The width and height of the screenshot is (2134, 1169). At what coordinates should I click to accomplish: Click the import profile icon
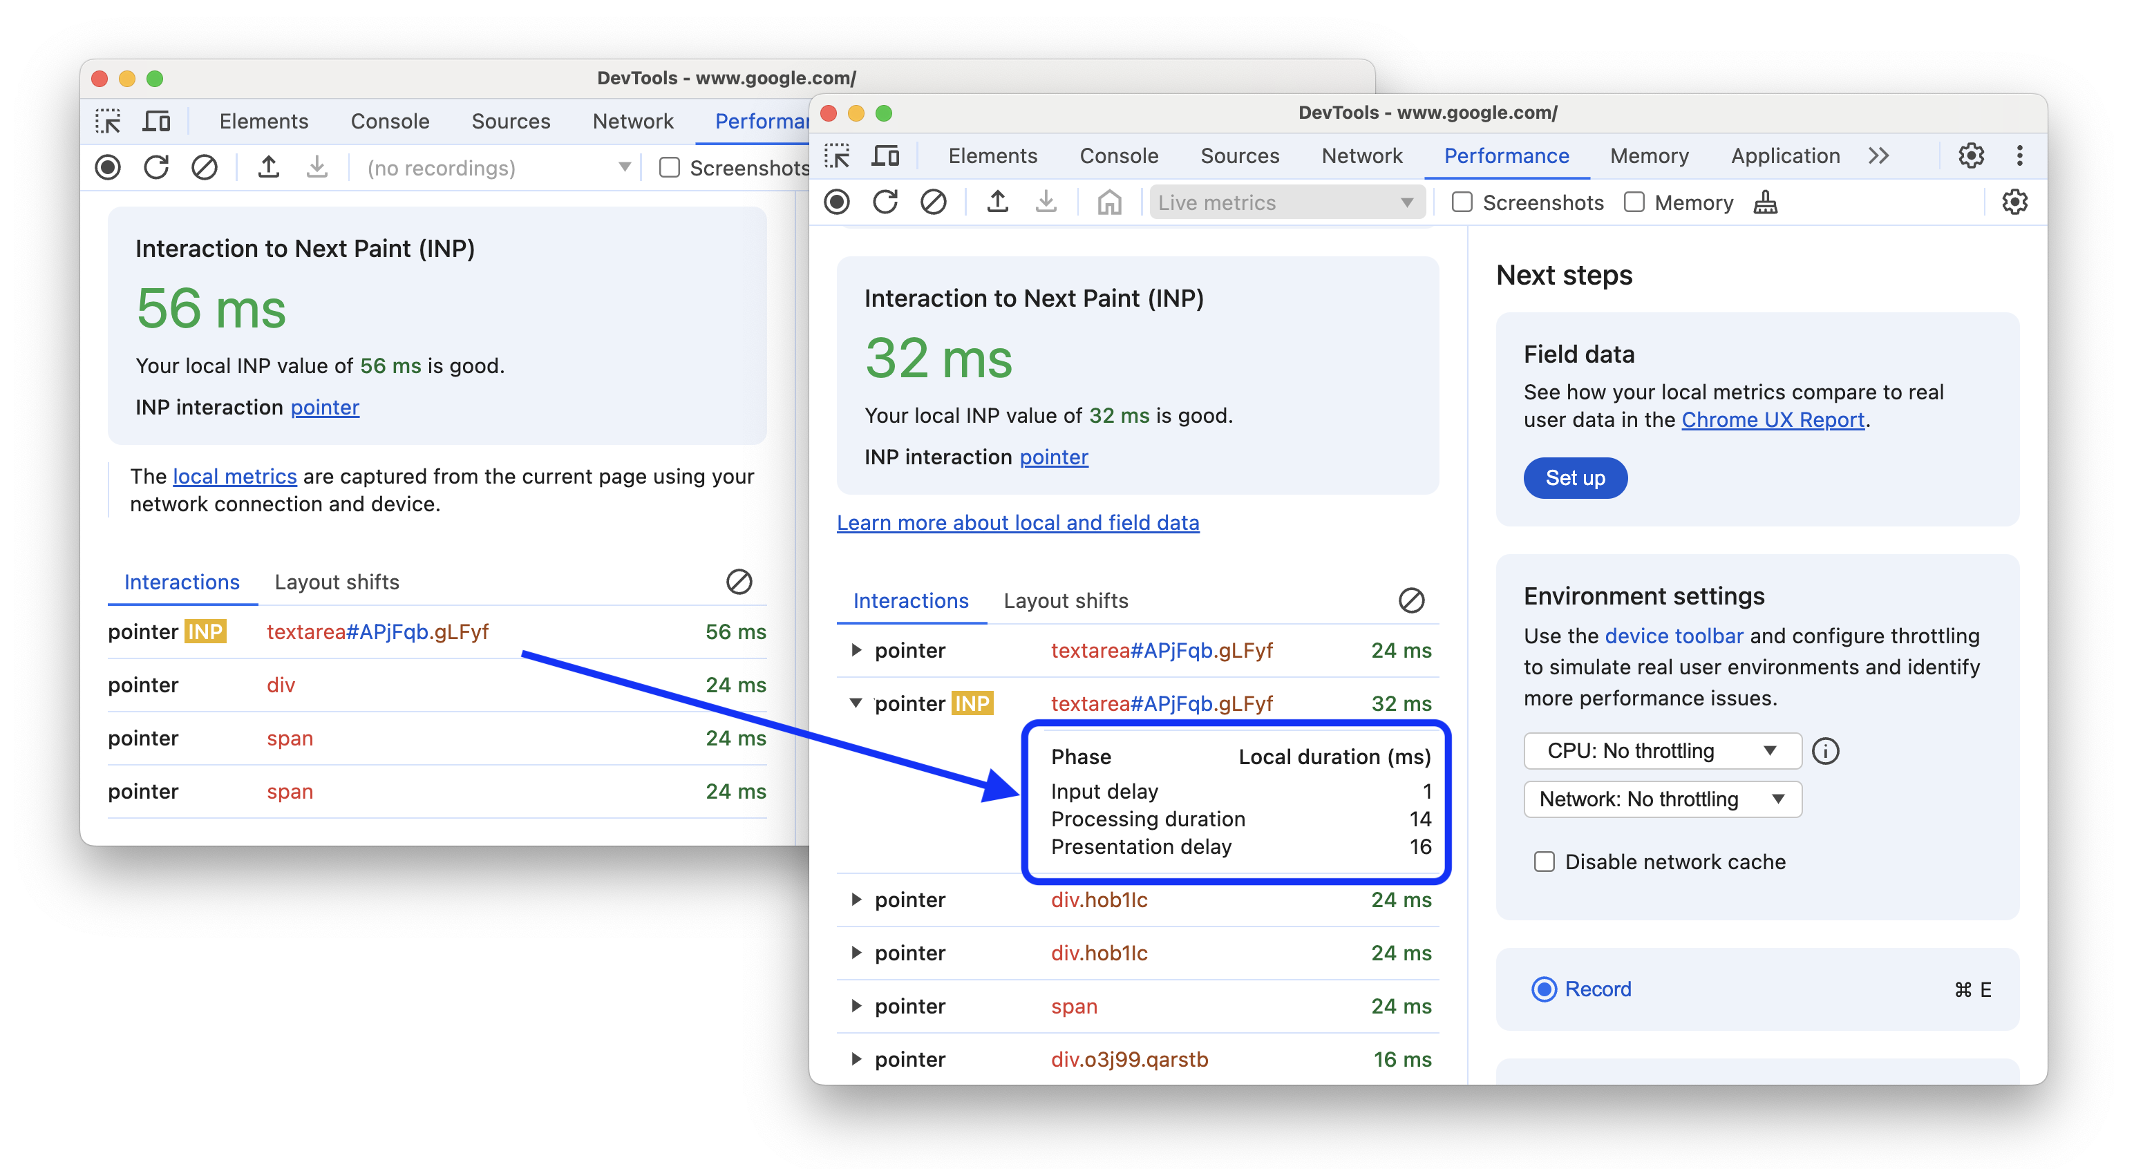click(1047, 202)
